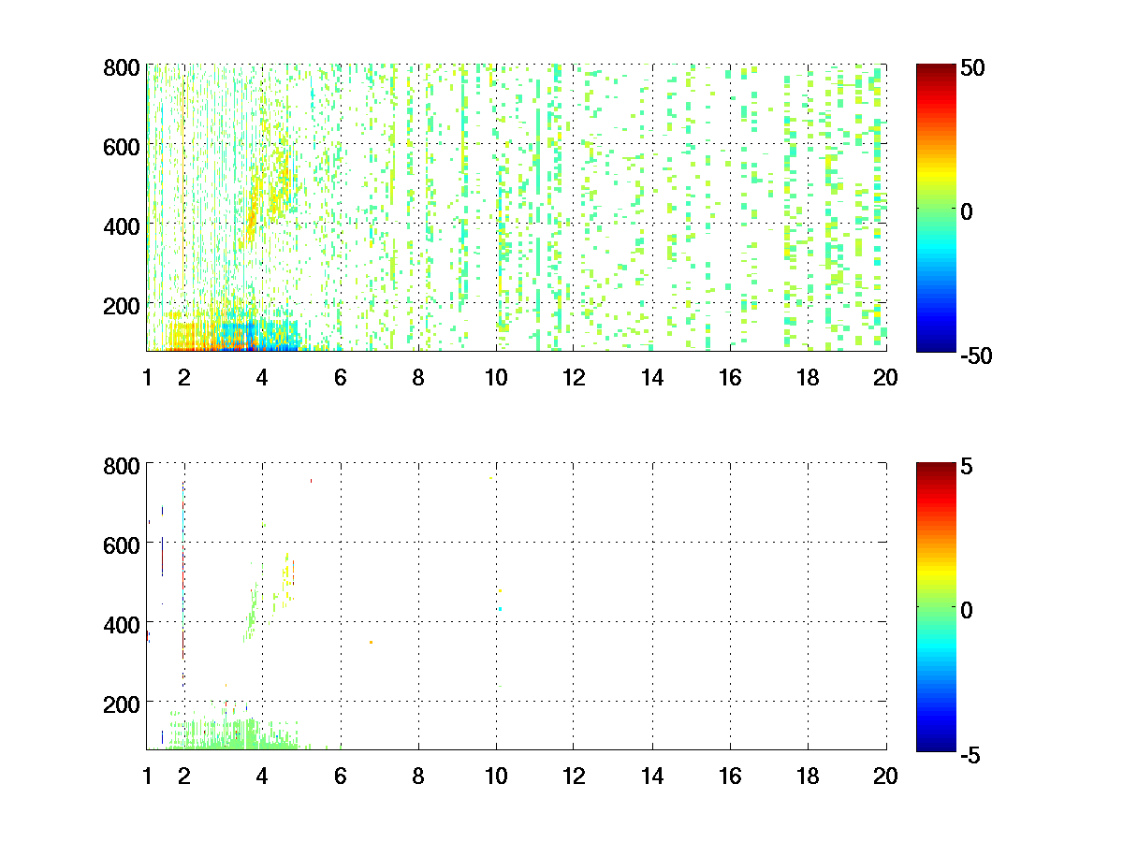Click the bottom plot's jet colorbar
1123x842 pixels.
(x=936, y=605)
